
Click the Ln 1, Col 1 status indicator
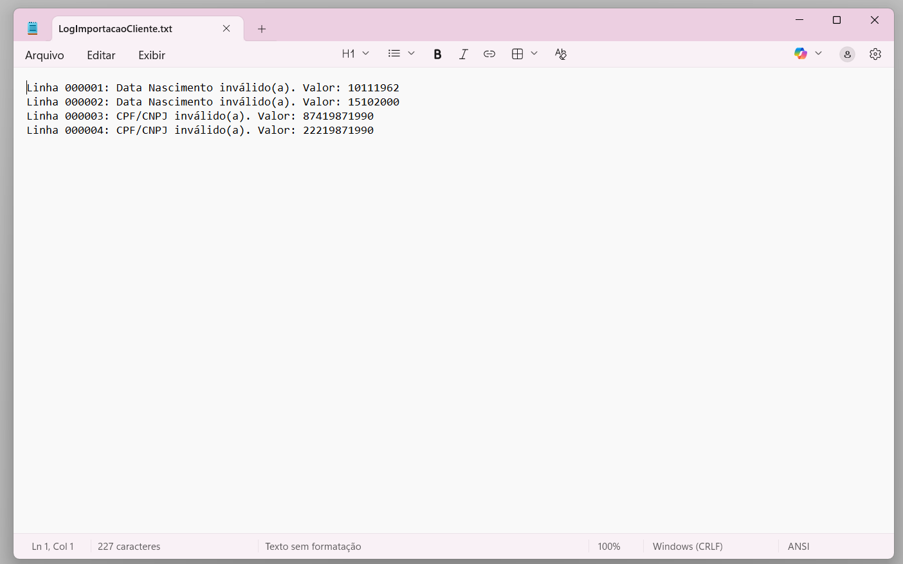tap(53, 547)
